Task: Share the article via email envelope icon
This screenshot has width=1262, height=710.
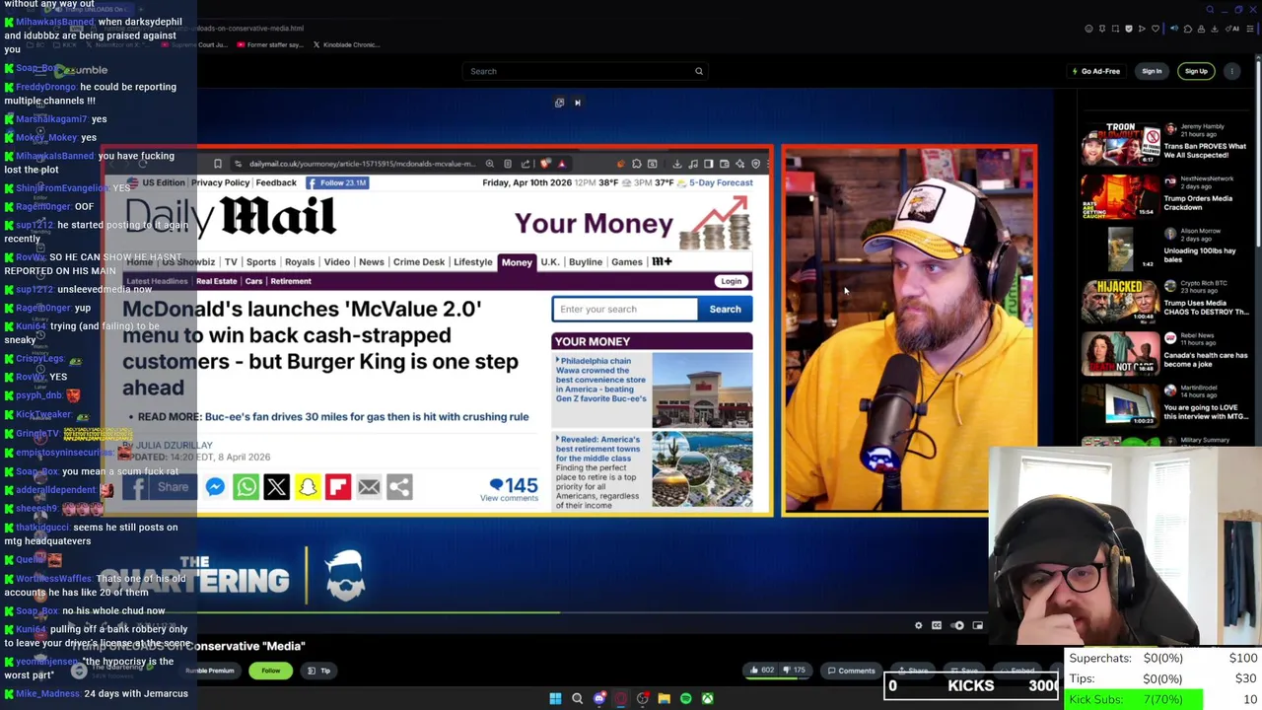Action: pyautogui.click(x=369, y=487)
